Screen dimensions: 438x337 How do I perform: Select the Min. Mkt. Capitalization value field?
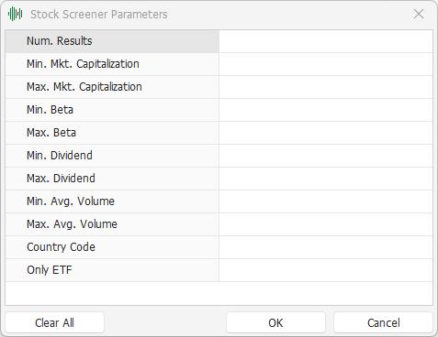click(x=326, y=64)
